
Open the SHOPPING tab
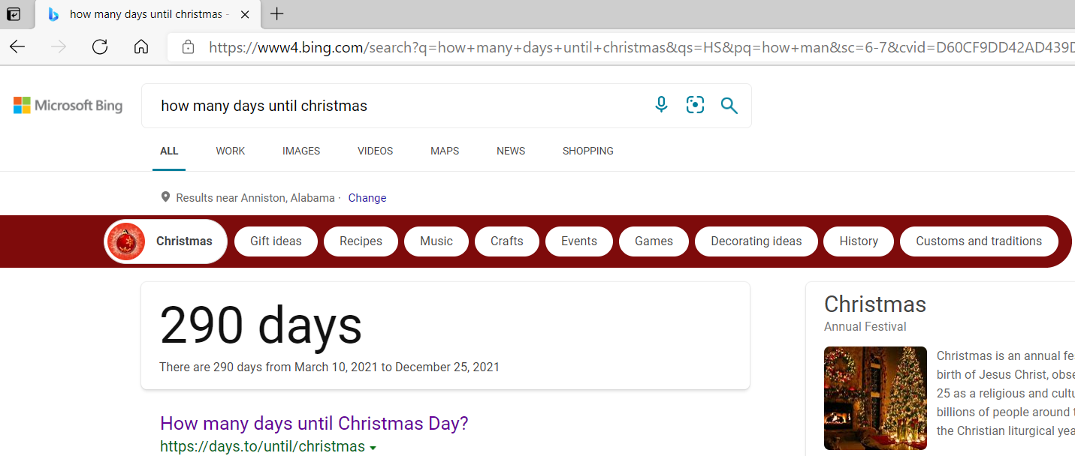(x=587, y=151)
